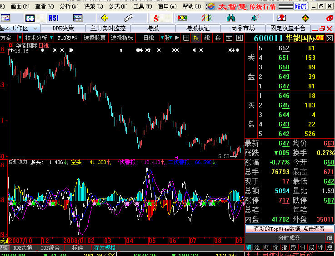Click the 2008/01 date marker on timeline
The image size is (335, 256).
(75, 241)
